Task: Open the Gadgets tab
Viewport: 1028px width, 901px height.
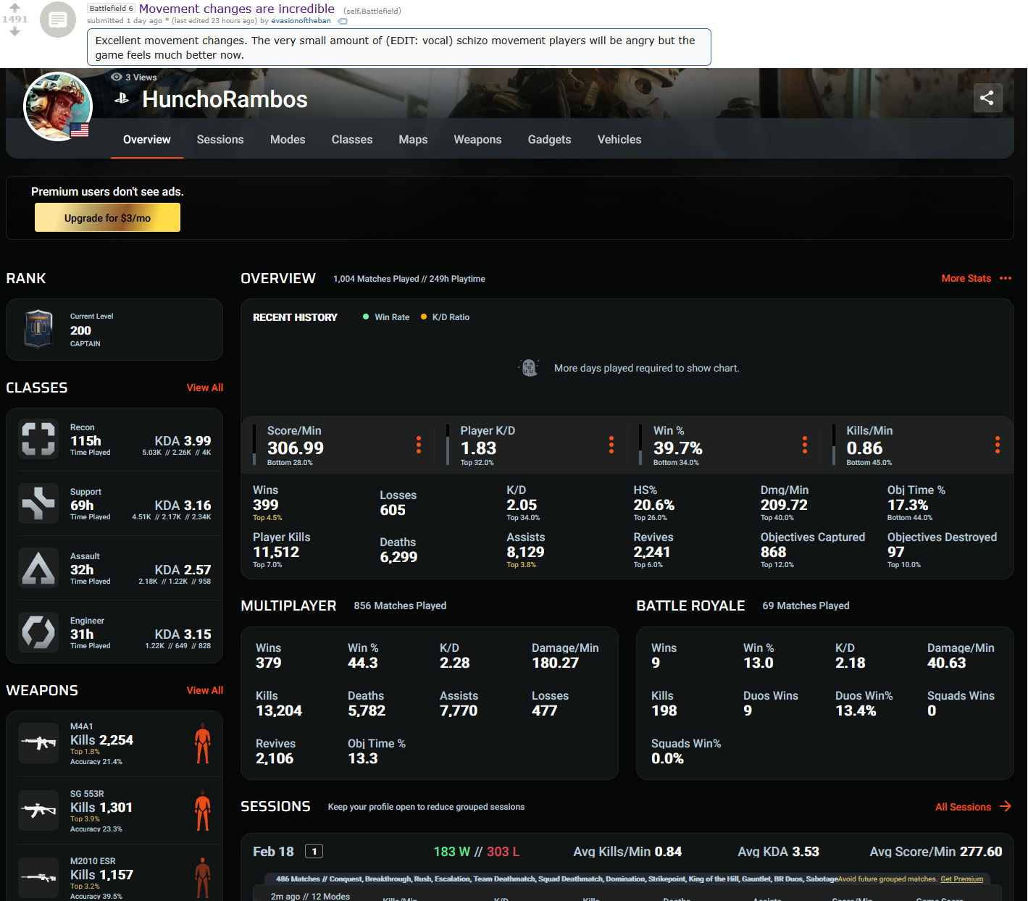Action: click(x=549, y=140)
